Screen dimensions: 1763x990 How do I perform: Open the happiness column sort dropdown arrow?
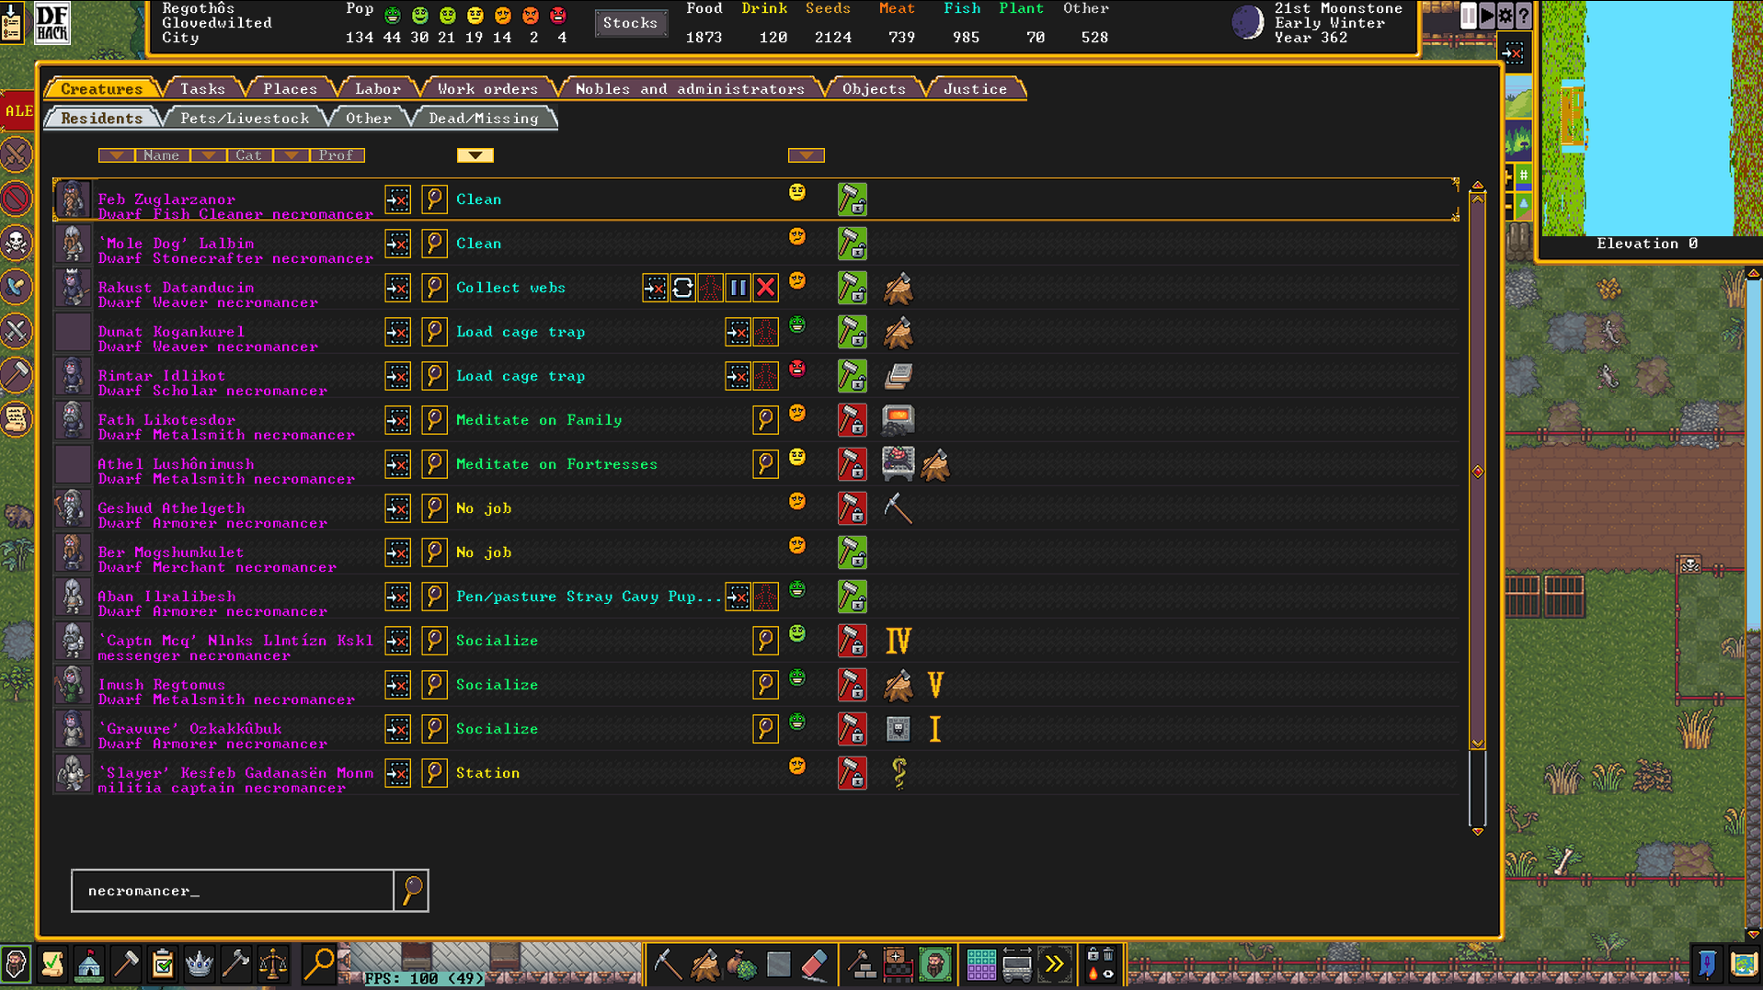point(807,155)
